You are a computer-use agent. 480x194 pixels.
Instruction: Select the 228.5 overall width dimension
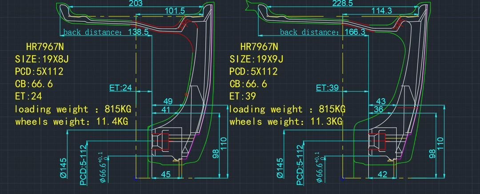coord(343,4)
